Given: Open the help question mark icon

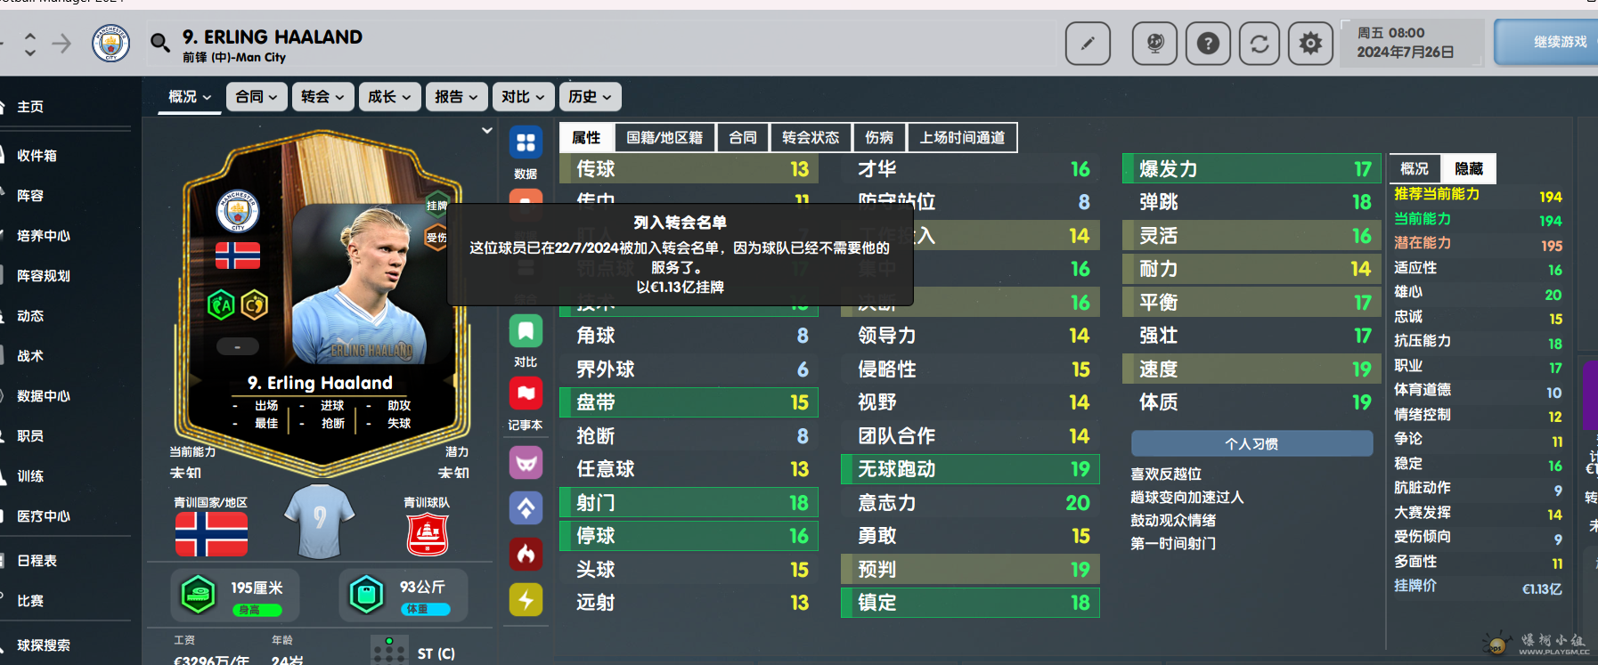Looking at the screenshot, I should [1208, 43].
